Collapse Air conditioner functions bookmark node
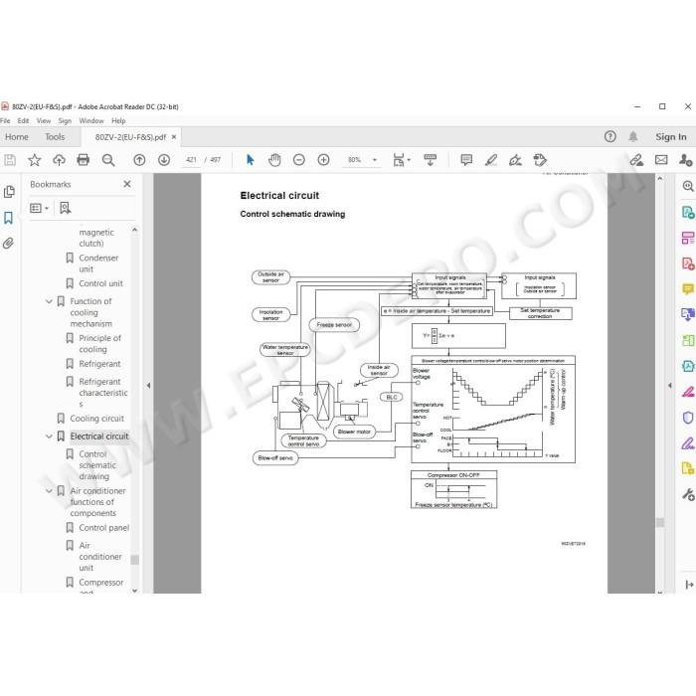This screenshot has width=696, height=696. pos(49,491)
